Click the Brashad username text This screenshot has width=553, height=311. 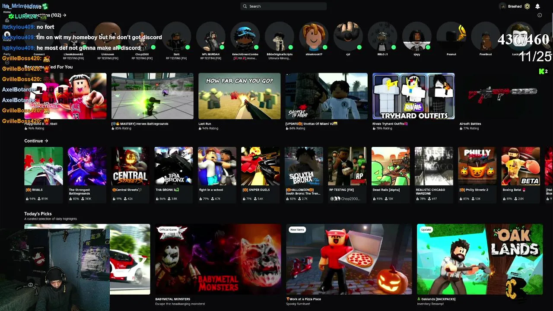pos(515,6)
